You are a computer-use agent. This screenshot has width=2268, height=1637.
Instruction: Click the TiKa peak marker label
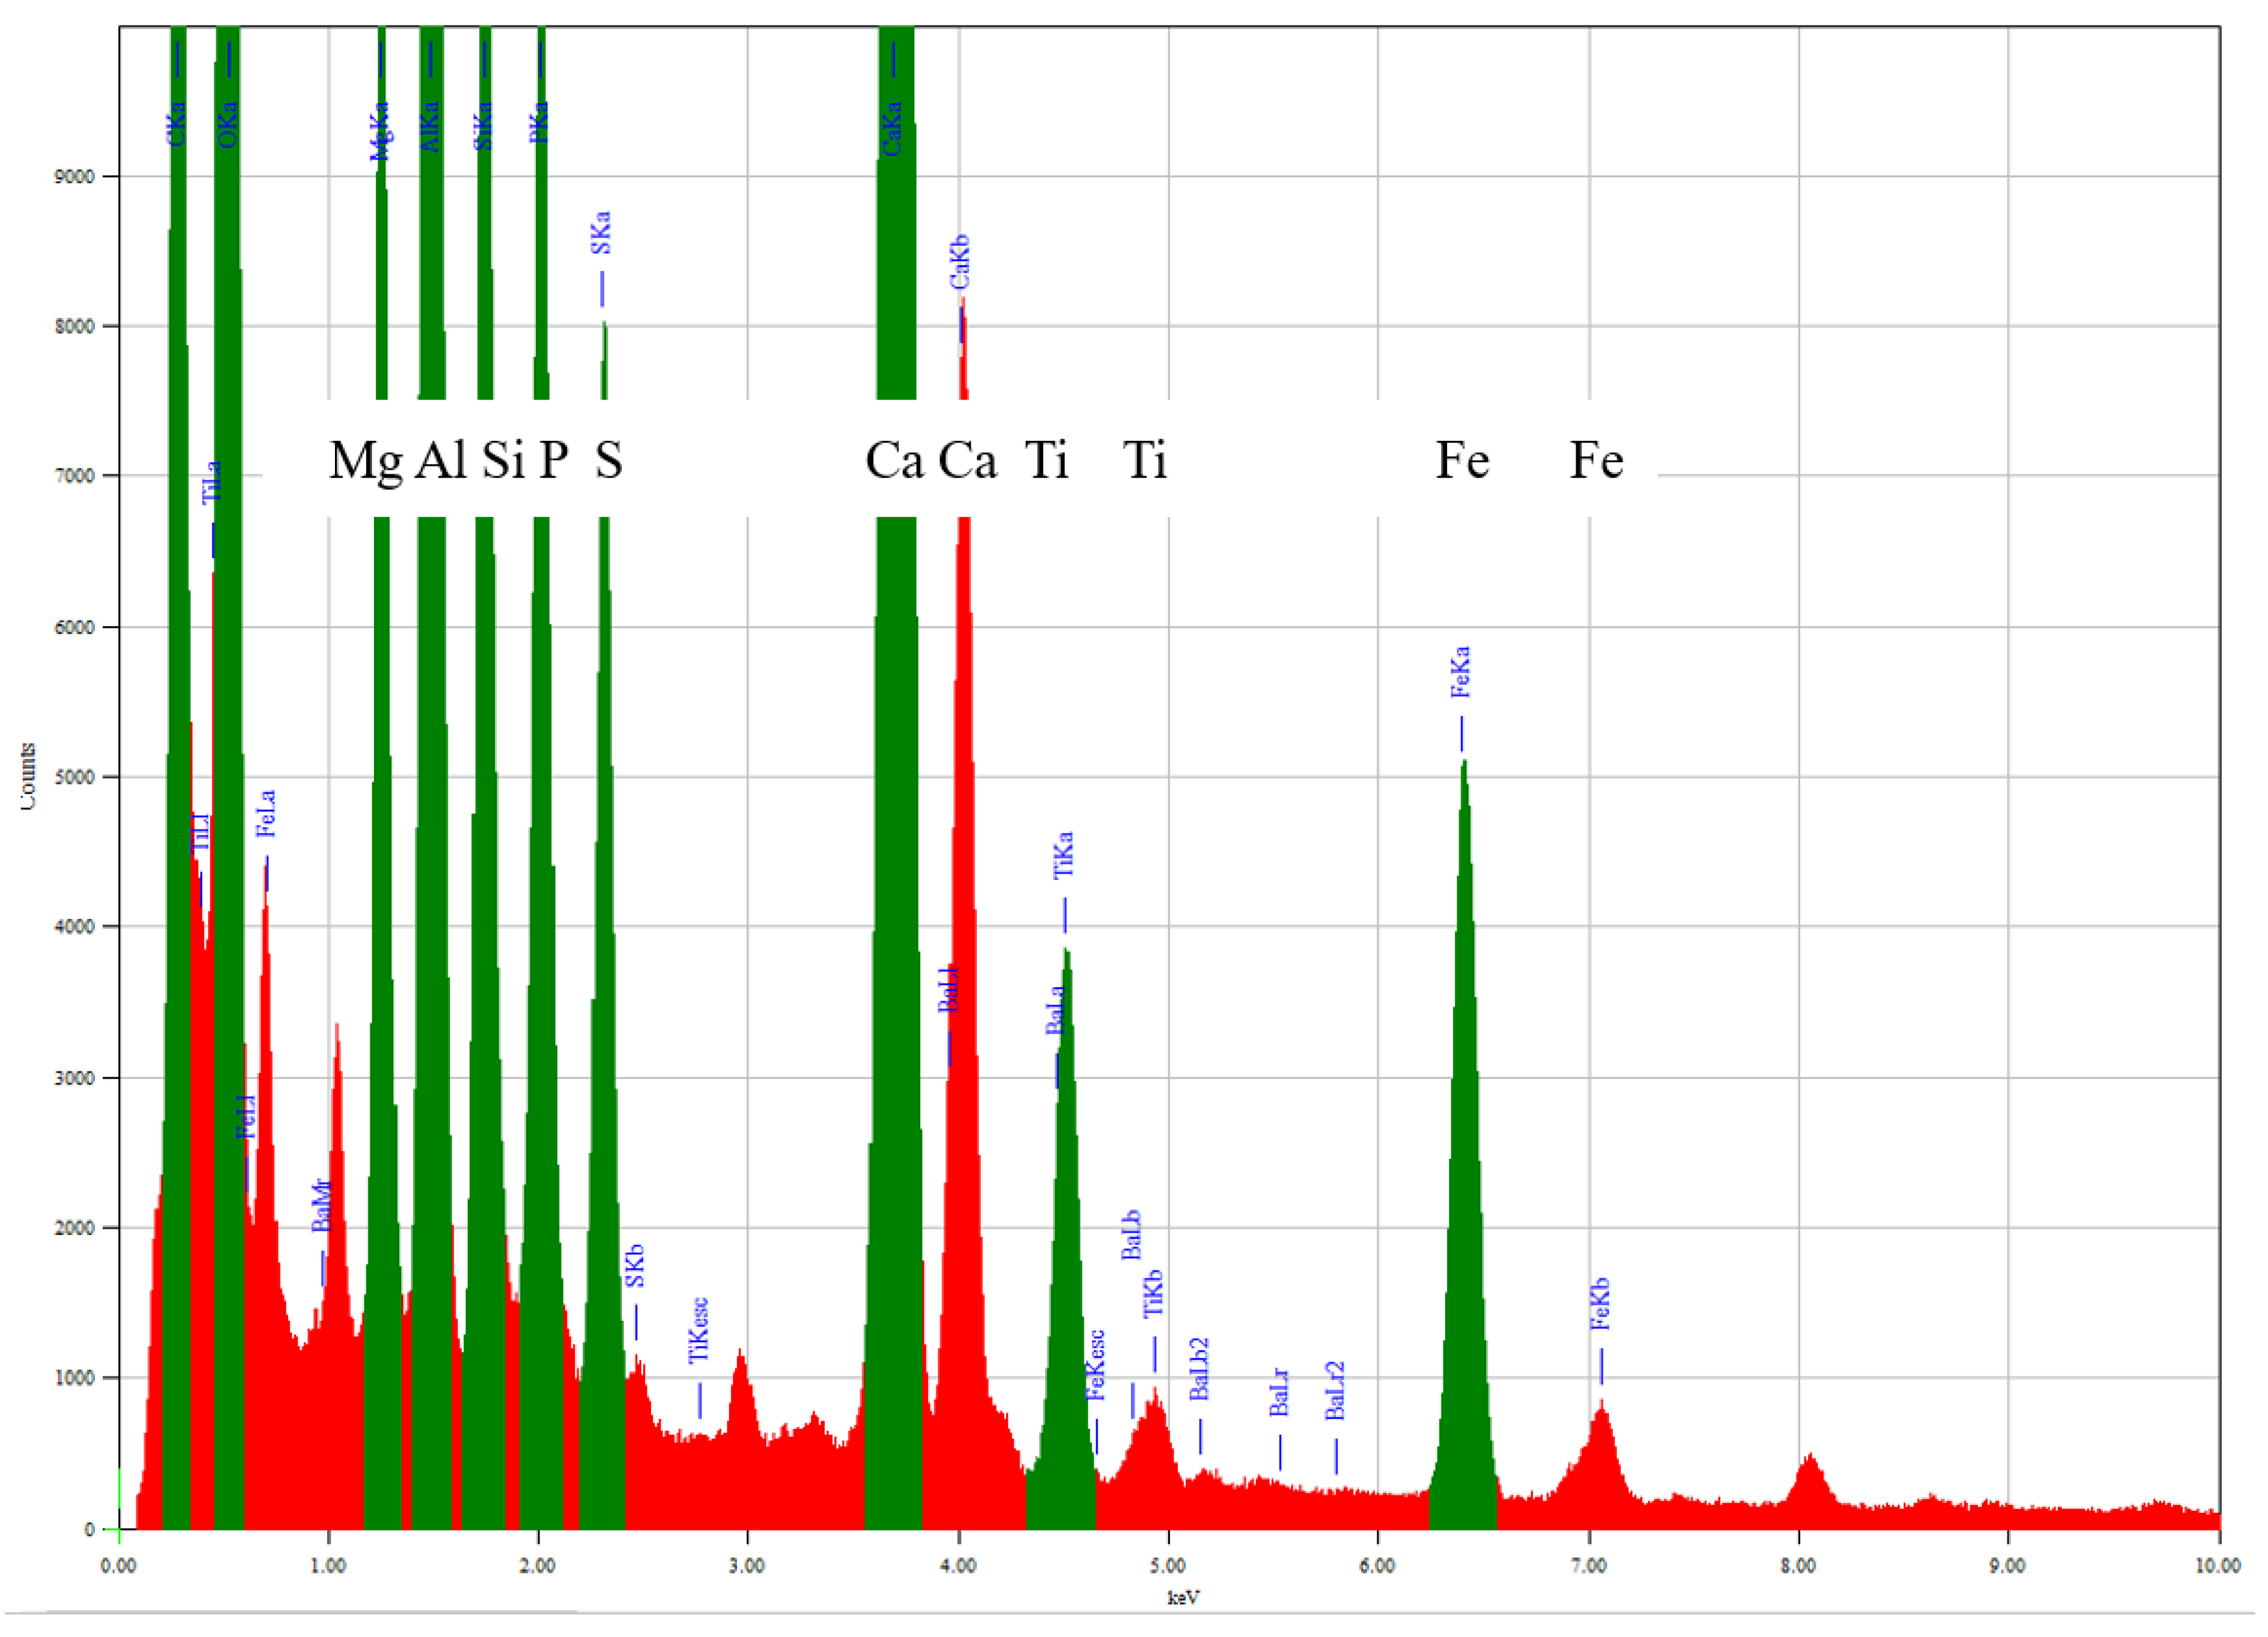(x=1063, y=855)
